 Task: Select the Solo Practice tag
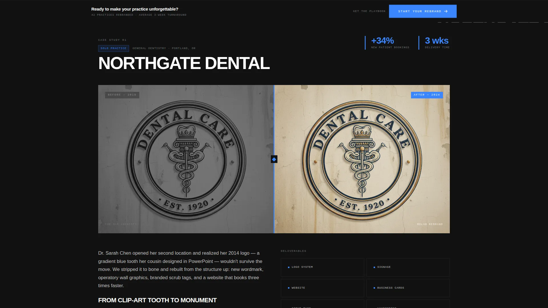tap(114, 48)
